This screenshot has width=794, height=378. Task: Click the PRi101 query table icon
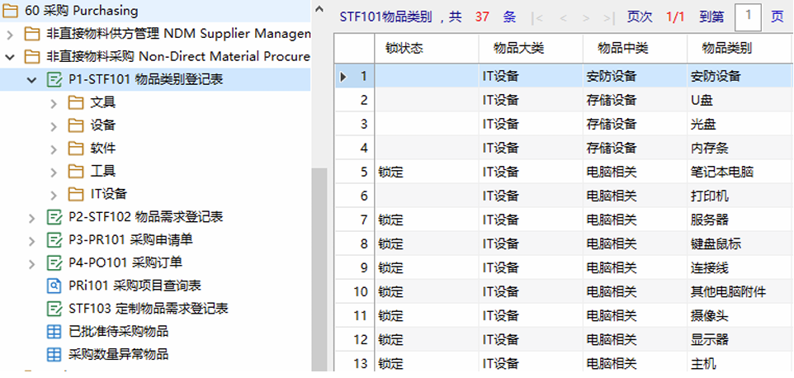pos(54,286)
